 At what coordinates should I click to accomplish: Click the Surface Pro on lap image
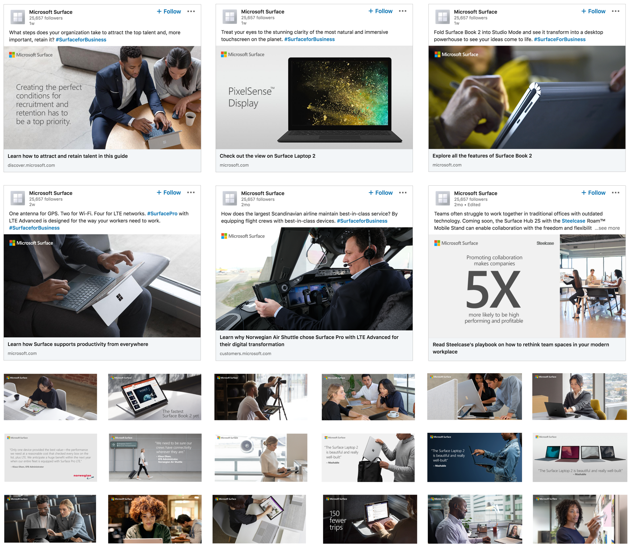coord(102,286)
